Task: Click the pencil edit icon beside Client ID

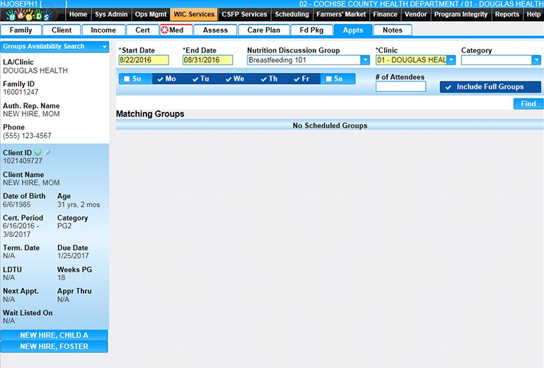Action: click(48, 153)
